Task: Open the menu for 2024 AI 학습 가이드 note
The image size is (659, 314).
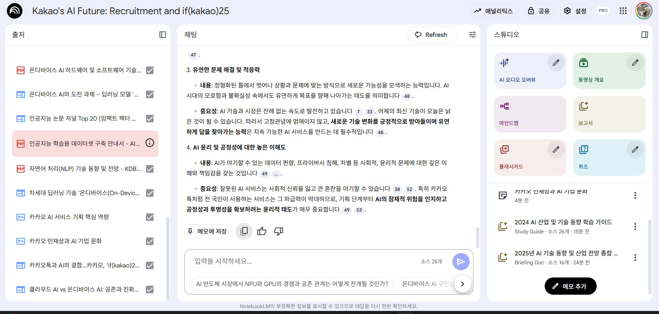Action: [635, 226]
